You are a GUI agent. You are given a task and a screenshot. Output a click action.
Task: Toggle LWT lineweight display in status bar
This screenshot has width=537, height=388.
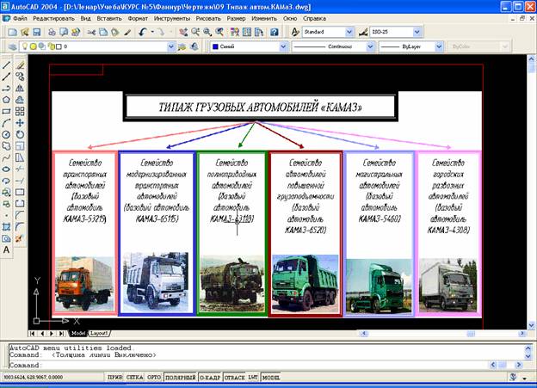253,378
